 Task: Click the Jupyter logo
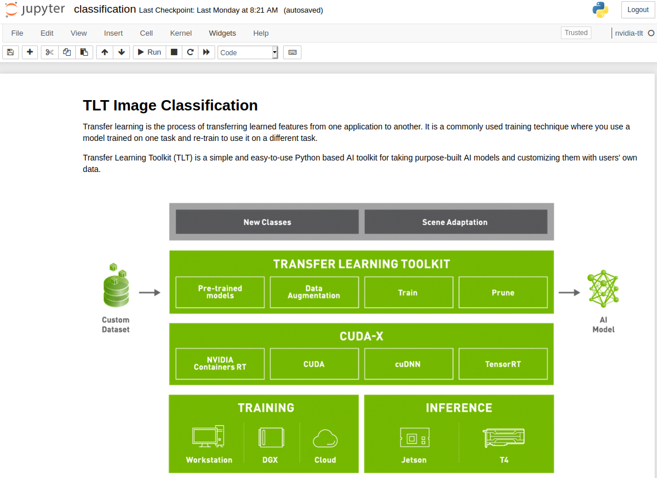pyautogui.click(x=35, y=10)
